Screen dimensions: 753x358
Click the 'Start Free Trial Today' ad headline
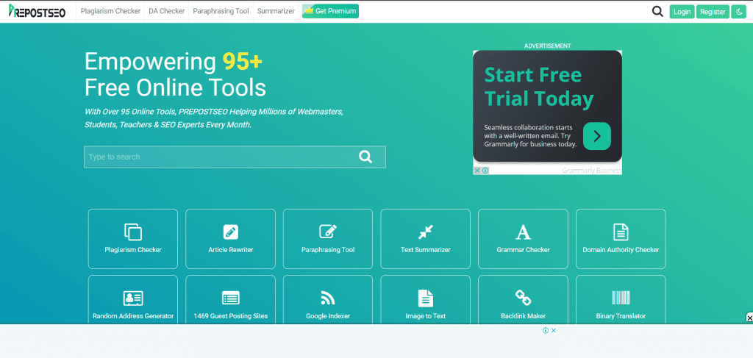pyautogui.click(x=539, y=87)
